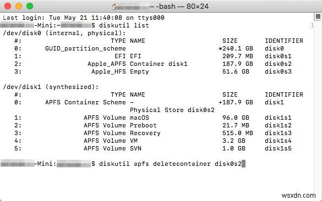Click the '3.2 GB' size value
322x201 pixels.
point(234,141)
